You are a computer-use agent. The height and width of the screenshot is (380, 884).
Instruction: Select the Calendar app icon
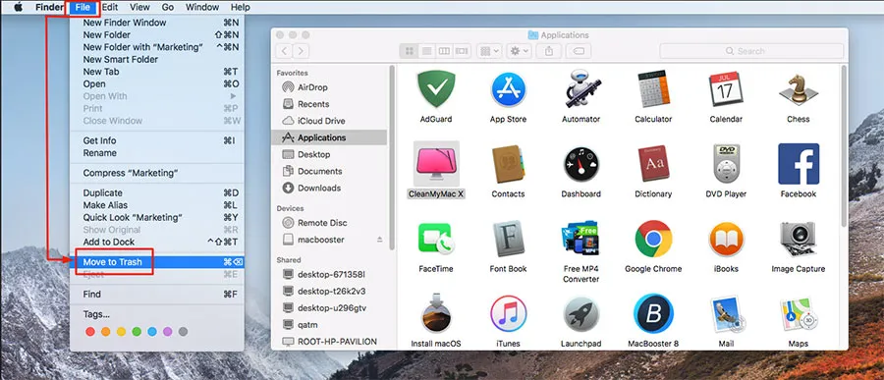coord(726,88)
